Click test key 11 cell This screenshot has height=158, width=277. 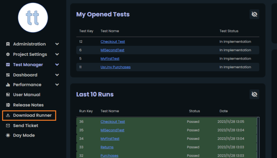pos(80,67)
